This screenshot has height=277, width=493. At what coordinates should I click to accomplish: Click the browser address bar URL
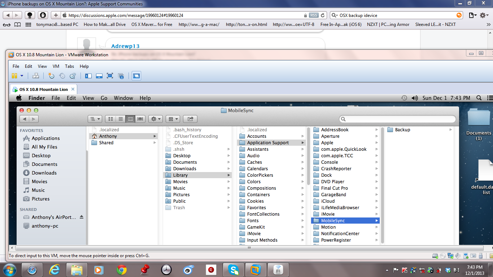[126, 16]
